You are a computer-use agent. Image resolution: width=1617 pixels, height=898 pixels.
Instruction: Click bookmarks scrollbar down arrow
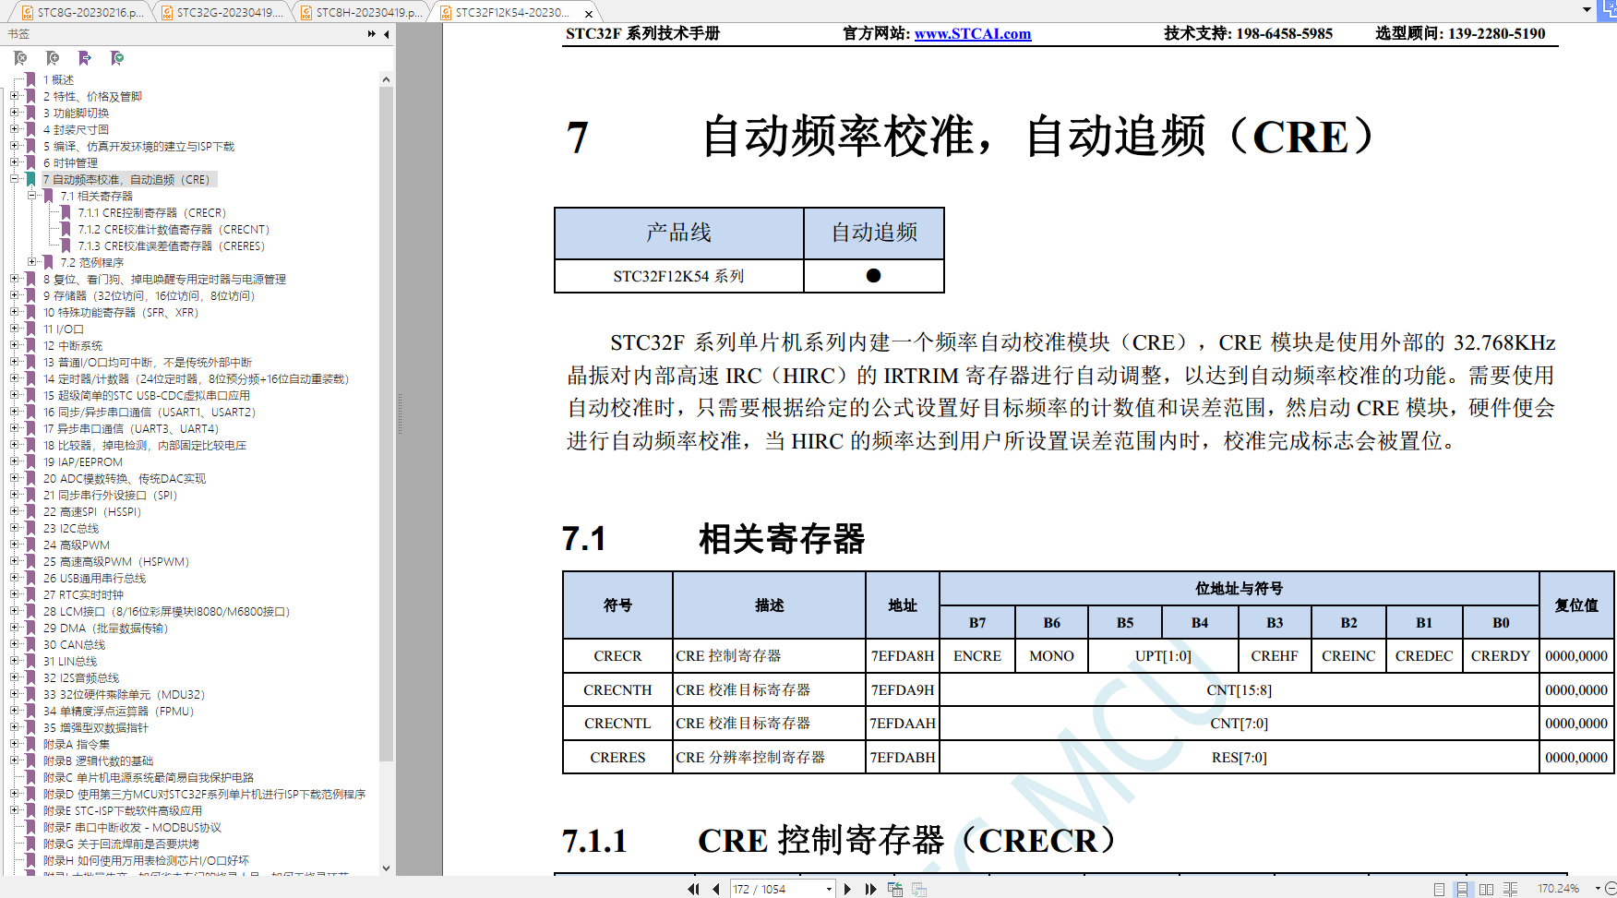(386, 868)
